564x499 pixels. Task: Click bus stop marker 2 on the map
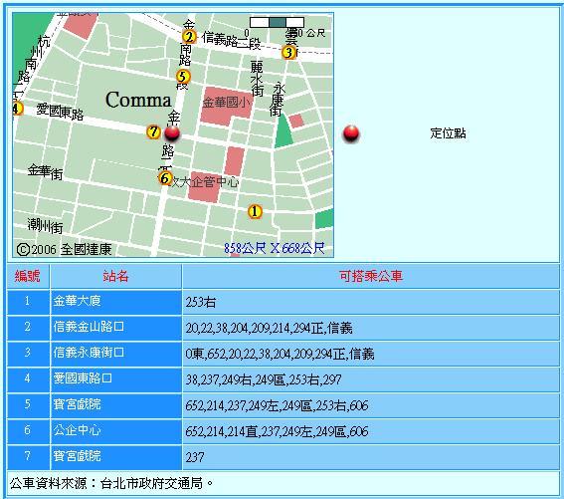tap(189, 37)
